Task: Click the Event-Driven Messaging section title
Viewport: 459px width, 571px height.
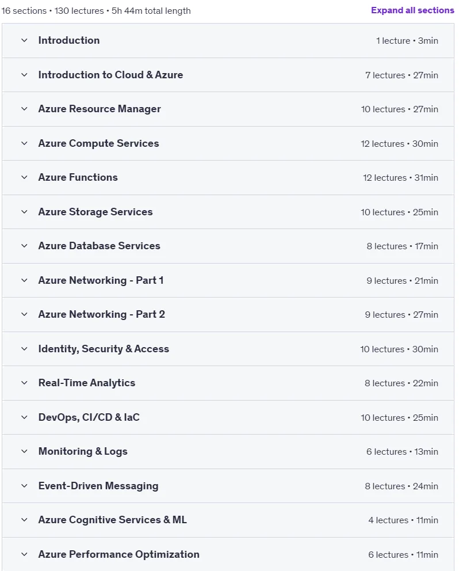Action: point(98,486)
